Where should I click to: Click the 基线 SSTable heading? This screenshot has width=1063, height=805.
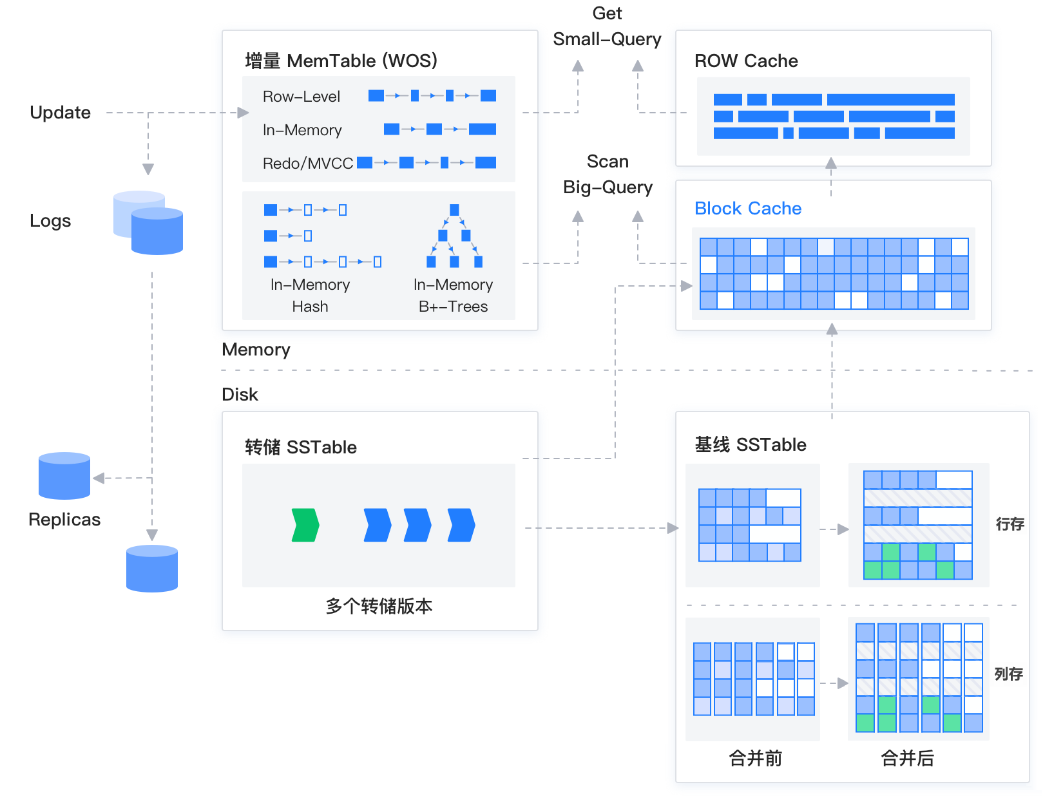tap(751, 445)
